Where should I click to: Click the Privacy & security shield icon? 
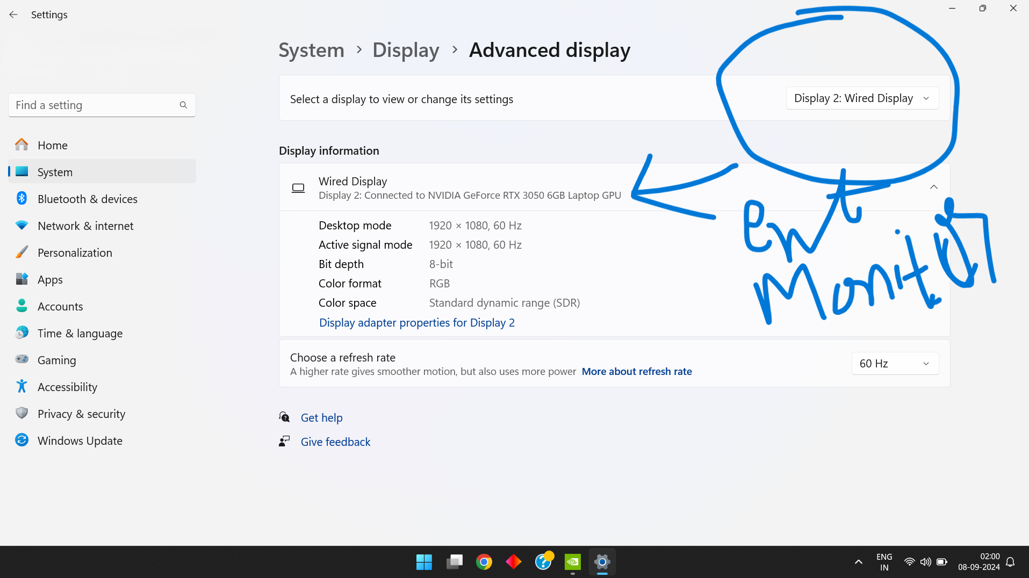click(x=21, y=414)
